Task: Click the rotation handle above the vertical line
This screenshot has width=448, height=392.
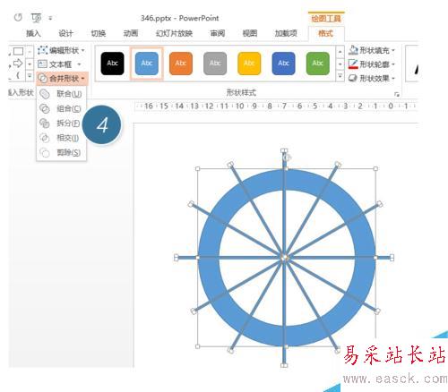Action: [287, 158]
